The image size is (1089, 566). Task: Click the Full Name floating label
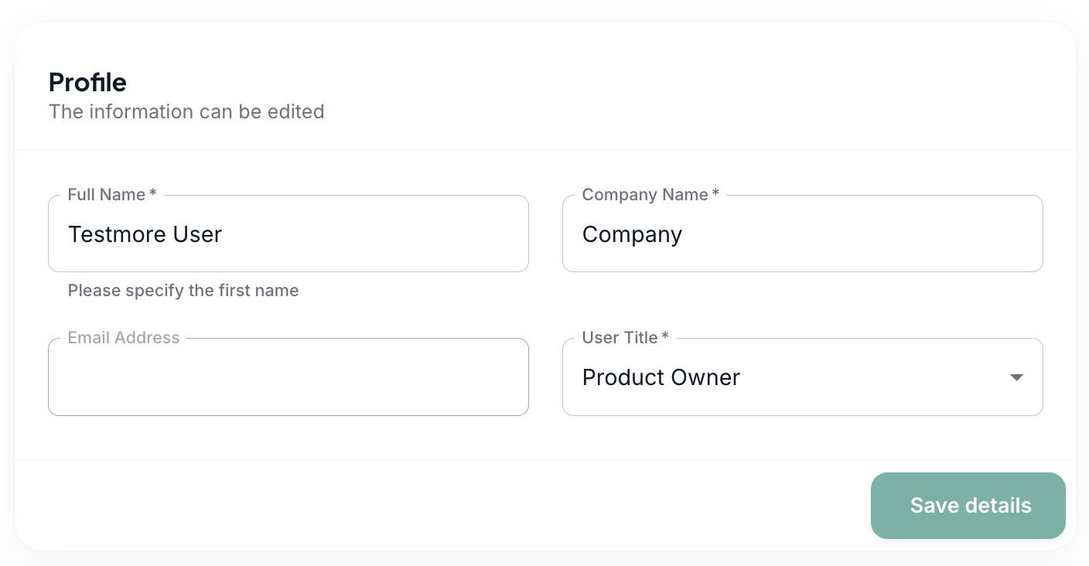click(x=106, y=195)
